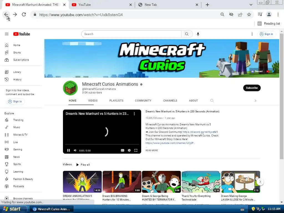The width and height of the screenshot is (284, 213).
Task: Enter fullscreen on featured video
Action: pyautogui.click(x=136, y=150)
